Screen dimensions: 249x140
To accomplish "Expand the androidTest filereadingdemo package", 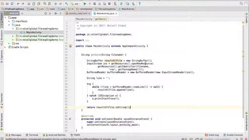I will (13, 36).
